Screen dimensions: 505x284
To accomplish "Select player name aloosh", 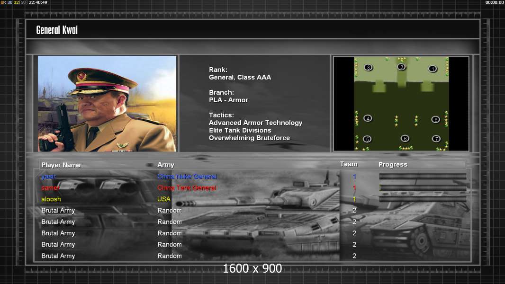I will 51,199.
